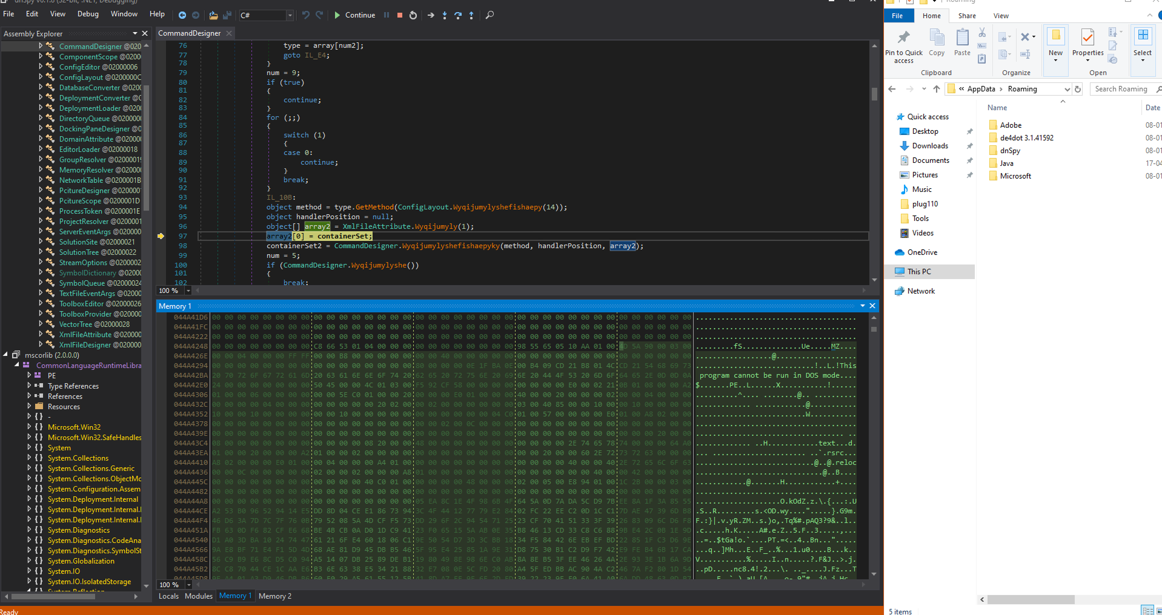Open the C# language dropdown
The height and width of the screenshot is (615, 1162).
tap(290, 15)
